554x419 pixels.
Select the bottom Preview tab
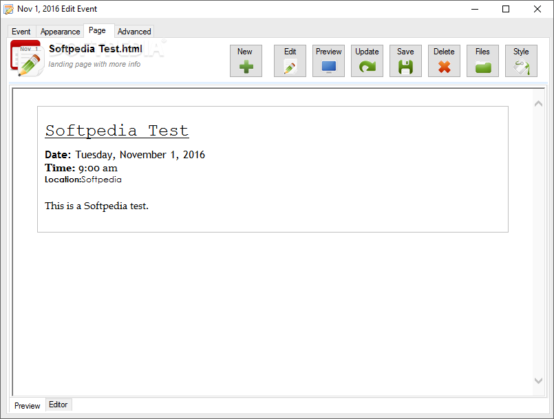(28, 405)
